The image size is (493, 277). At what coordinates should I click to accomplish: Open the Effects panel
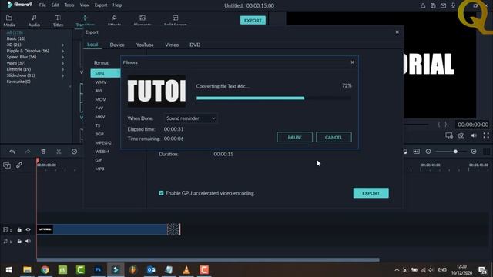pyautogui.click(x=114, y=21)
